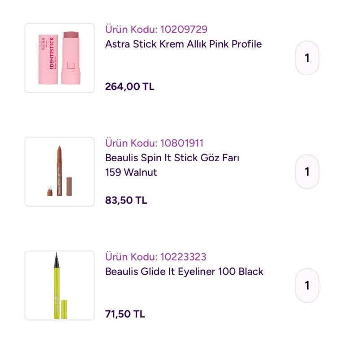Open Beaulis Glide It Eyeliner 100 Black
Screen dimensions: 344x344
point(184,271)
